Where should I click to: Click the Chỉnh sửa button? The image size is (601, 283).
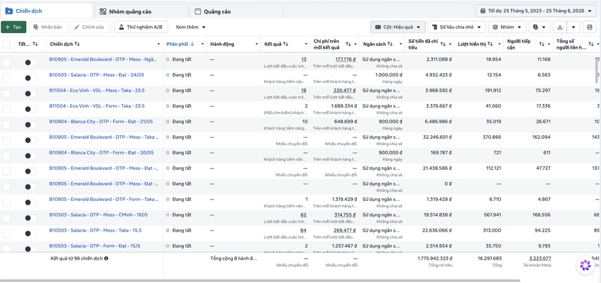point(90,27)
